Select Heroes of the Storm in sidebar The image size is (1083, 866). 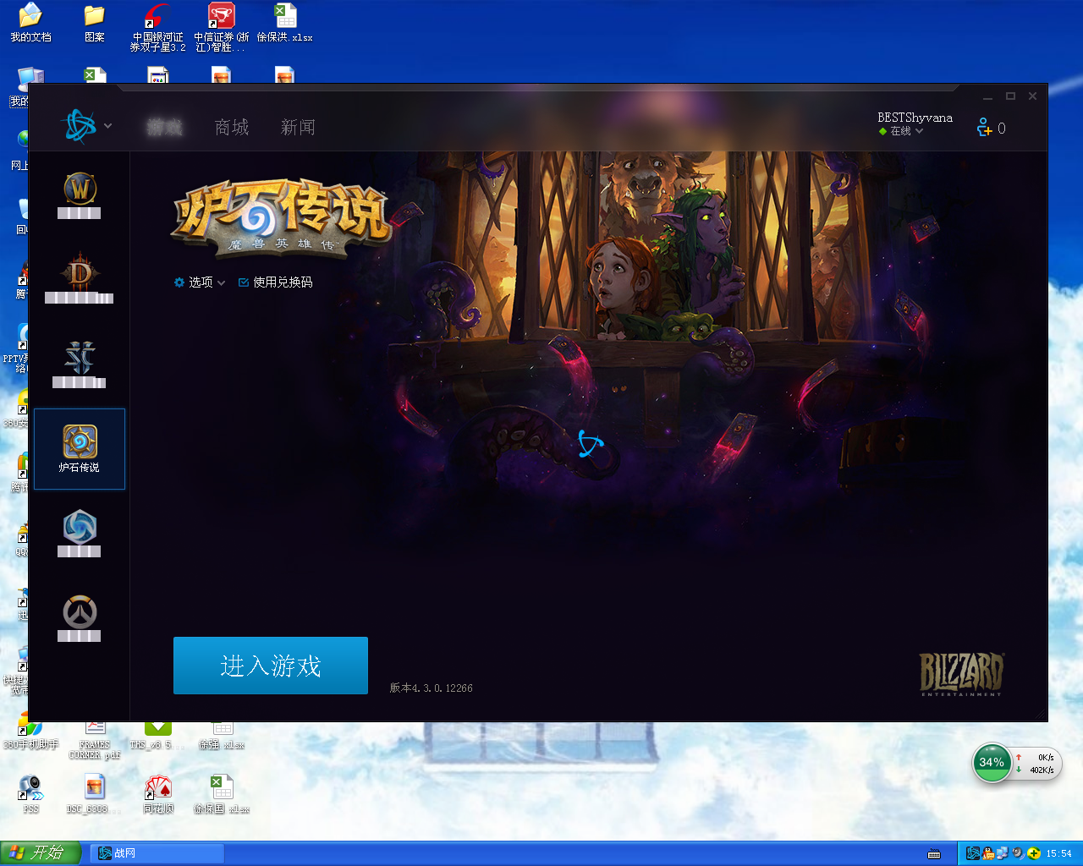tap(80, 533)
